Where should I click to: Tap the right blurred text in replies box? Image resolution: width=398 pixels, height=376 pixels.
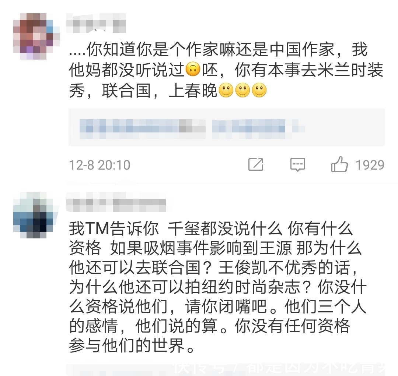[x=258, y=129]
